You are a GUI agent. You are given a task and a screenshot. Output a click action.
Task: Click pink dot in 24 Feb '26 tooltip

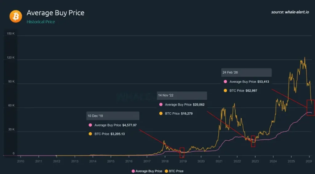(225, 82)
